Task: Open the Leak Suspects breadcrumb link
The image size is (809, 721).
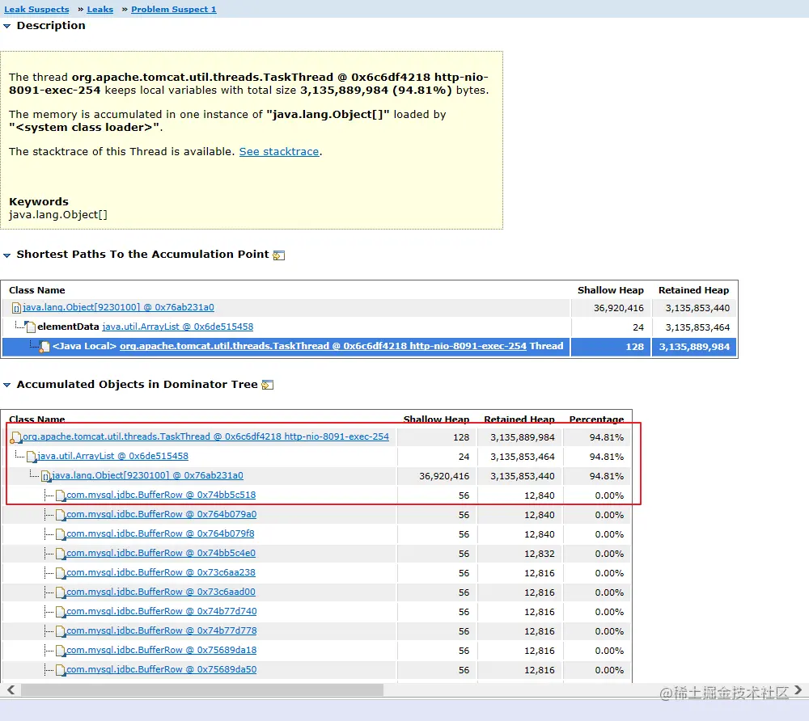Action: 36,9
